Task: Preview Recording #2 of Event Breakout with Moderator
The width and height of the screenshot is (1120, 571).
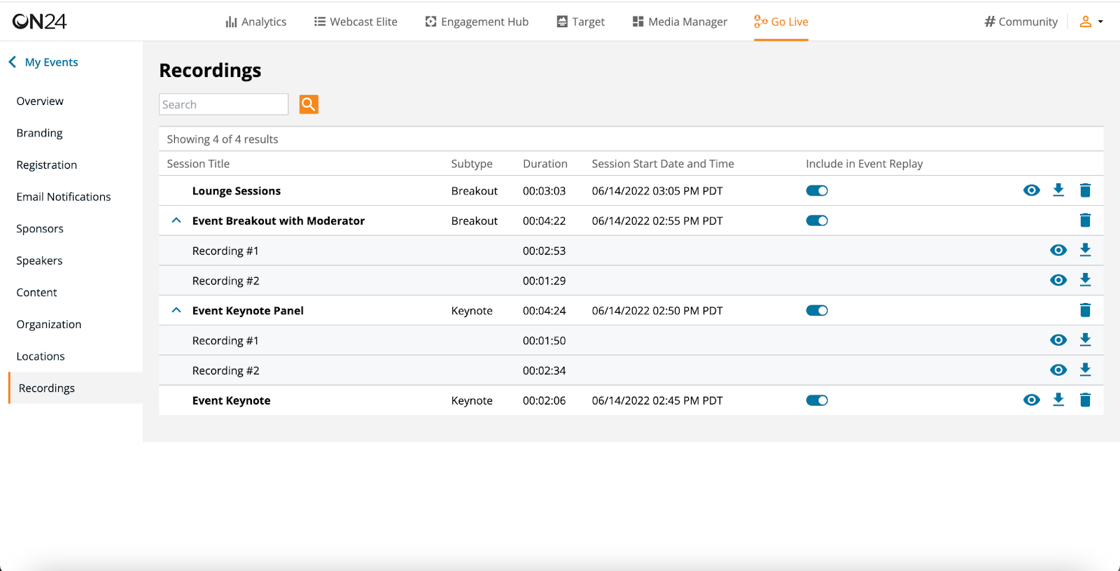Action: (1058, 281)
